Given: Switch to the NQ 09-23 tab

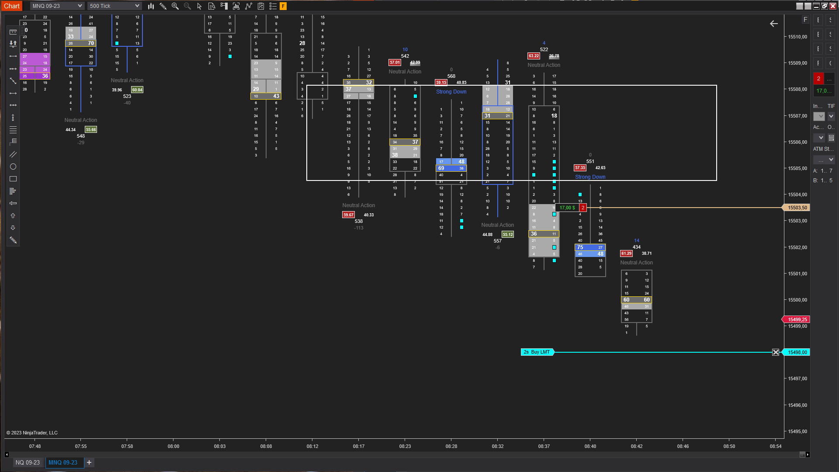Looking at the screenshot, I should point(28,462).
